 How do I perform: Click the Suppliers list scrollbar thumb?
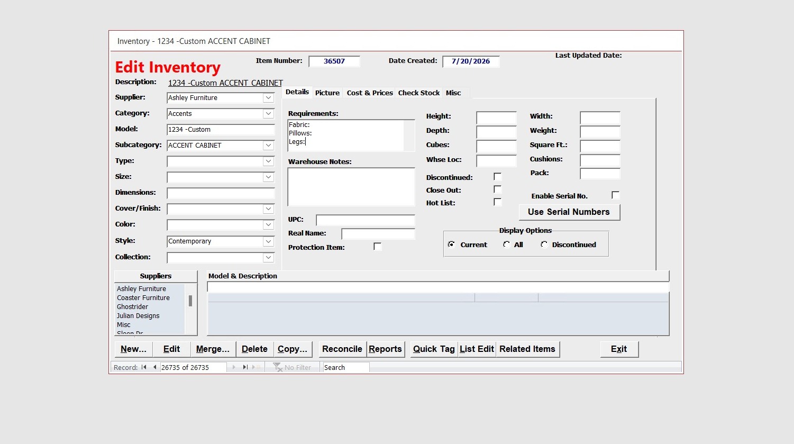[190, 301]
